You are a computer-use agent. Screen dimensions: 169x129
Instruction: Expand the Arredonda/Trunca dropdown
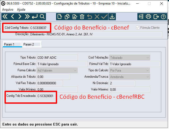(130, 77)
